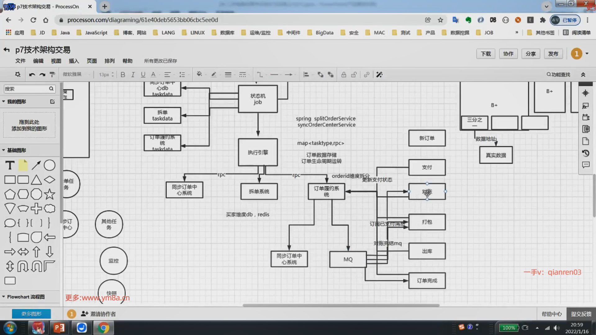This screenshot has height=335, width=596.
Task: Open the 排列 menu
Action: coord(110,61)
